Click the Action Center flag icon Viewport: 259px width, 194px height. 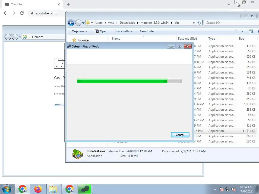click(x=221, y=189)
